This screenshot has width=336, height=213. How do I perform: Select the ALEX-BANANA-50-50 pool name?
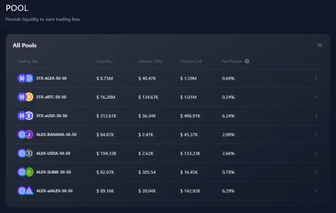56,135
